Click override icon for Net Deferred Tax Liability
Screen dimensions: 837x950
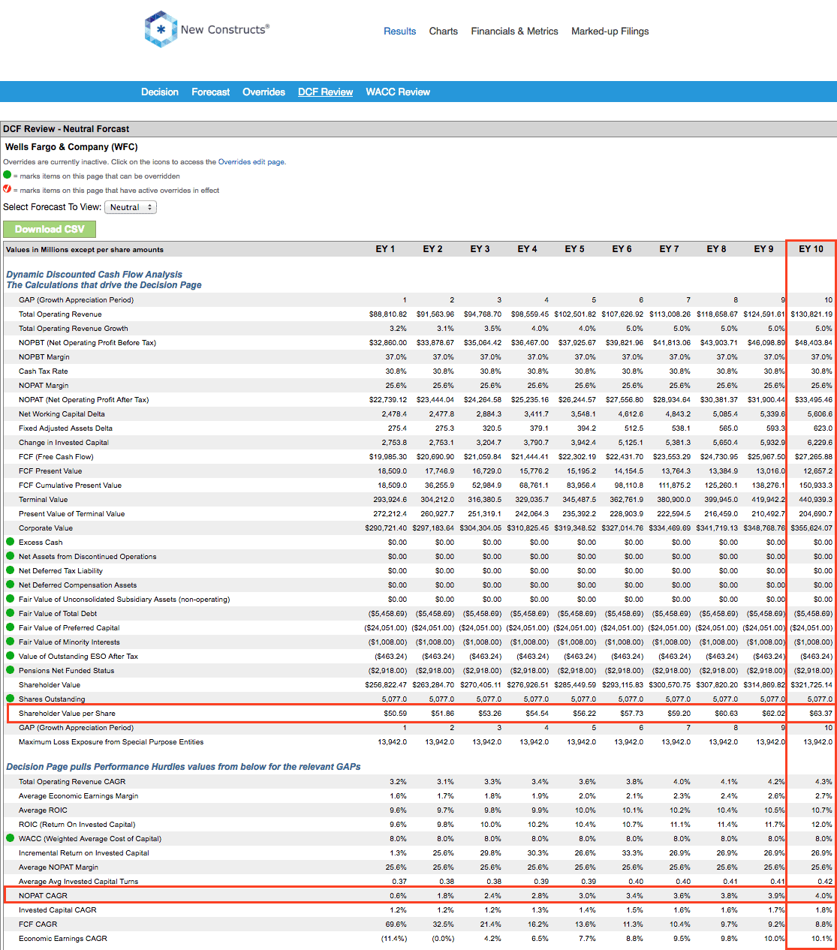click(x=11, y=570)
